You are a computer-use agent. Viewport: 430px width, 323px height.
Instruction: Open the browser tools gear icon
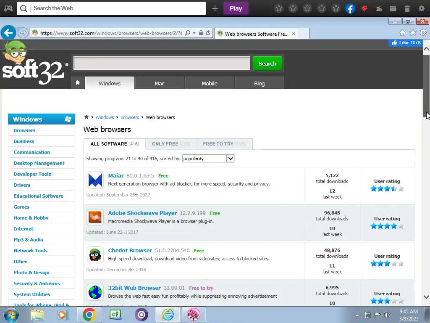click(423, 32)
